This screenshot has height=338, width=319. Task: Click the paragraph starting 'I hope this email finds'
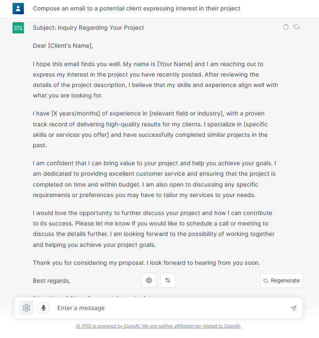(x=155, y=80)
